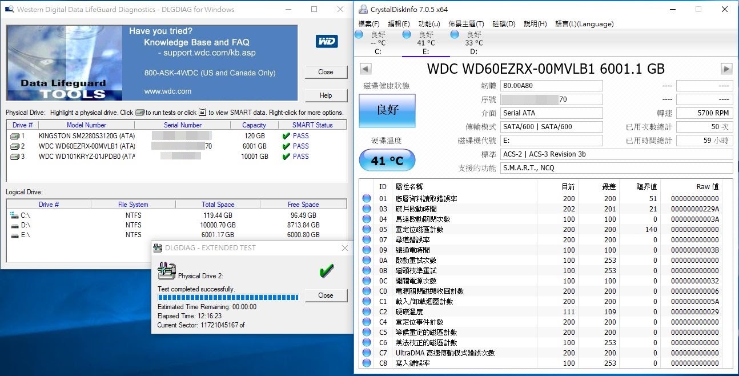Click the hard disk temperature 41 °C indicator
This screenshot has height=376, width=739.
coord(387,161)
